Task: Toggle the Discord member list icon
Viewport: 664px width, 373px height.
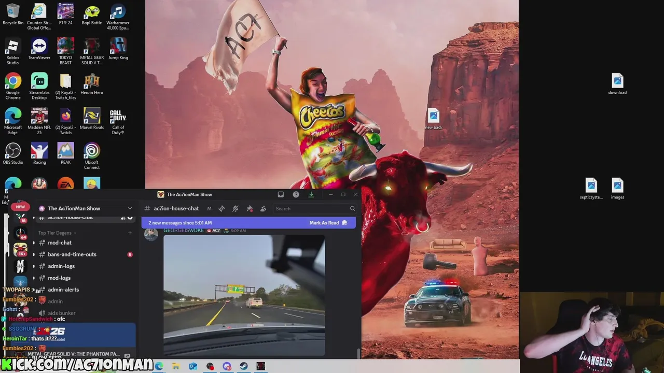Action: 263,209
